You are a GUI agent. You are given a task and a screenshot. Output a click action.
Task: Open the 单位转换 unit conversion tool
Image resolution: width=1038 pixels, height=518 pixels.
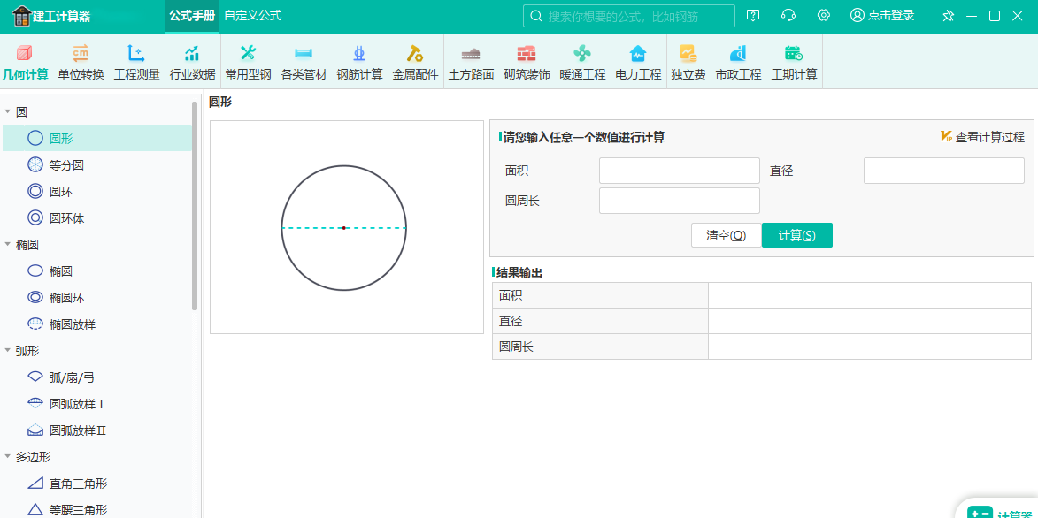click(81, 63)
